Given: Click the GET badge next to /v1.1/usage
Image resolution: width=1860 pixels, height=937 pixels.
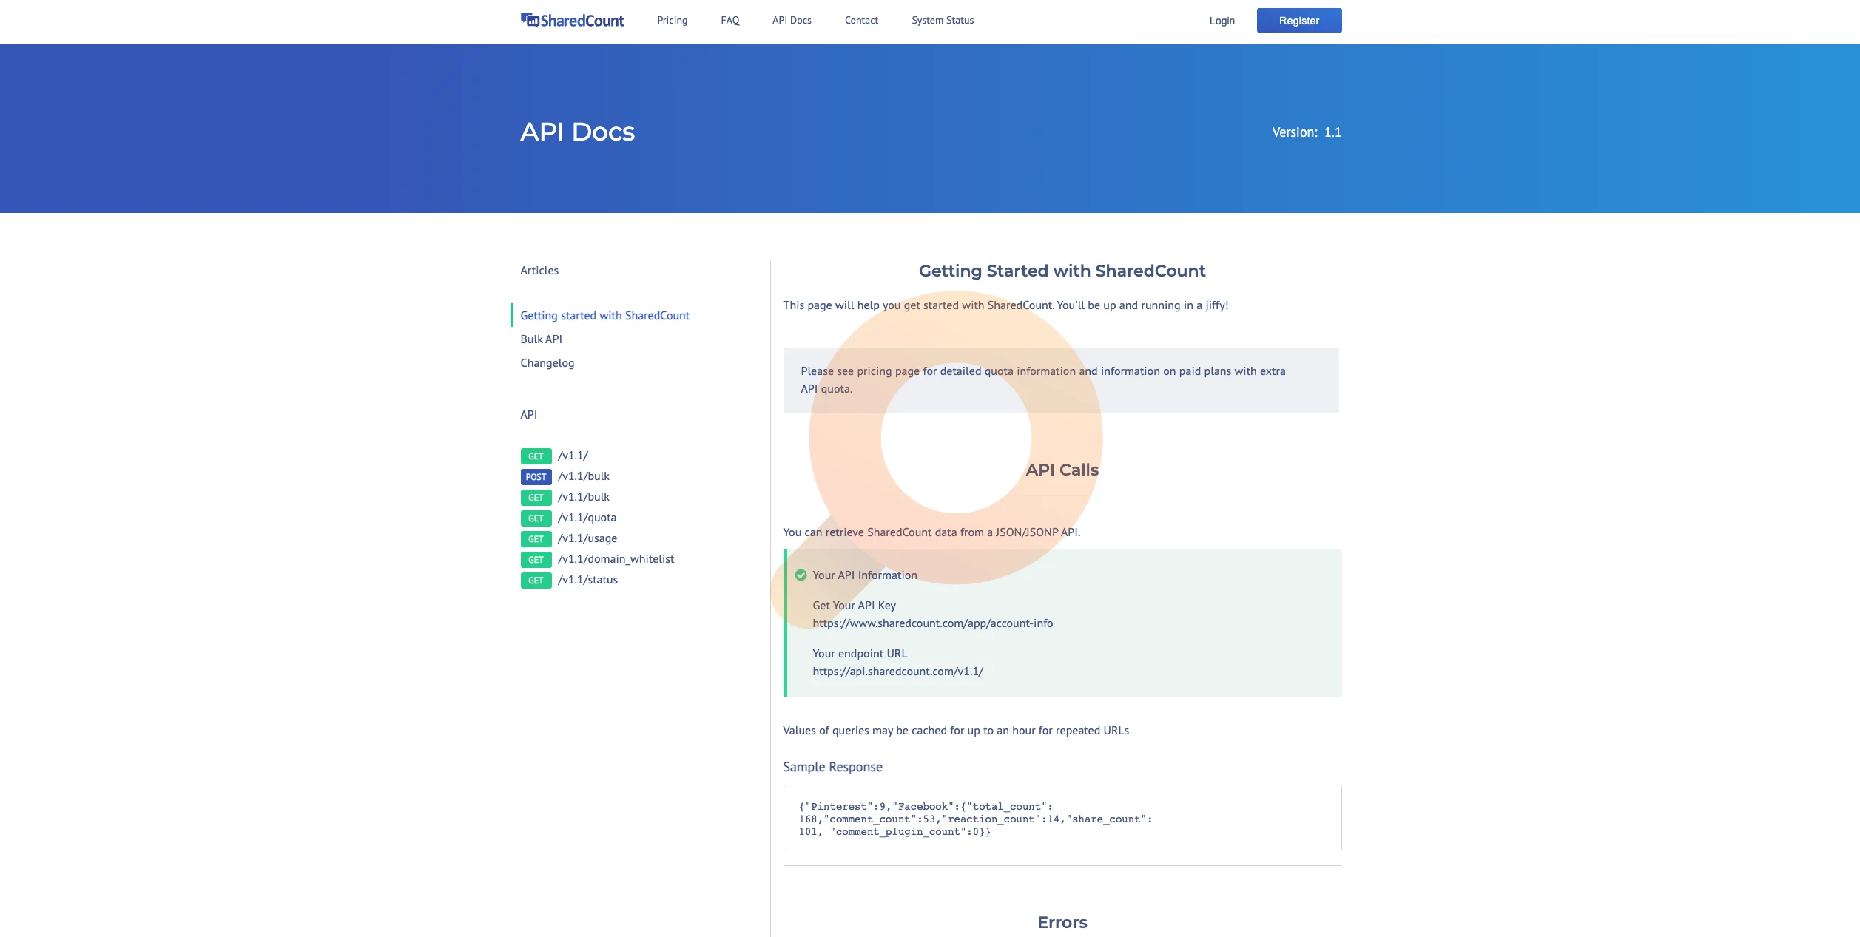Looking at the screenshot, I should 536,539.
